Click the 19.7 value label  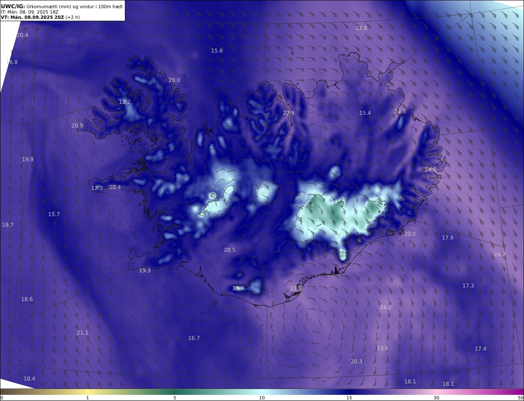pyautogui.click(x=8, y=225)
